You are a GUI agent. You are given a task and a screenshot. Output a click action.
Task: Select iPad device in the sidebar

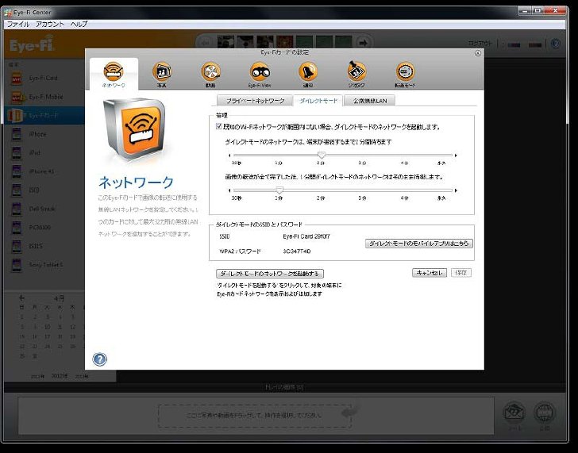(x=44, y=152)
